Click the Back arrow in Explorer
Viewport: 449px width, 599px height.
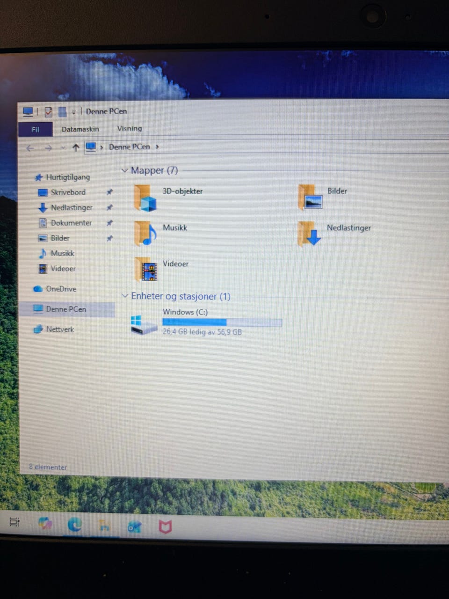(30, 148)
